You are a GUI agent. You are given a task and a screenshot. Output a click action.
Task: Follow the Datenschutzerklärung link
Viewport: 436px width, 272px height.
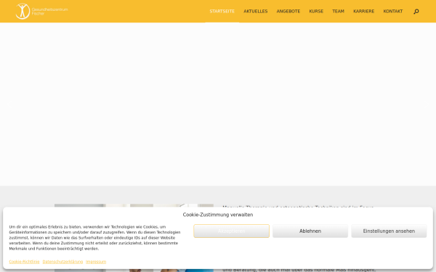pos(62,262)
